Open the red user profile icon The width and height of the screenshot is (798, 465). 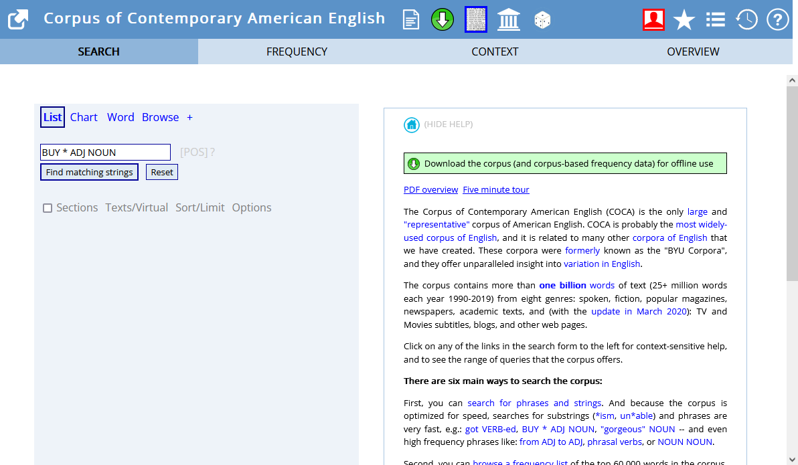coord(653,20)
